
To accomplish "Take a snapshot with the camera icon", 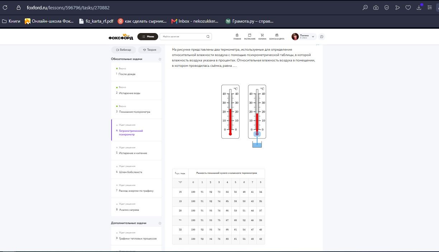I will point(376,8).
